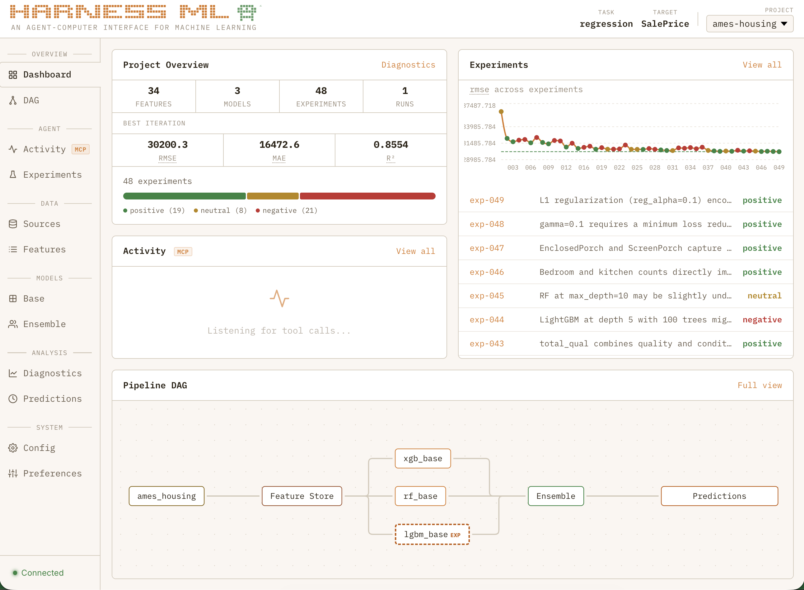804x590 pixels.
Task: Select the Sources database icon
Action: point(13,224)
